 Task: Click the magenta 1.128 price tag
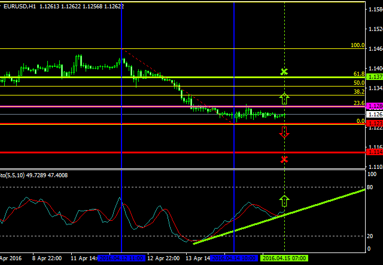click(x=375, y=106)
